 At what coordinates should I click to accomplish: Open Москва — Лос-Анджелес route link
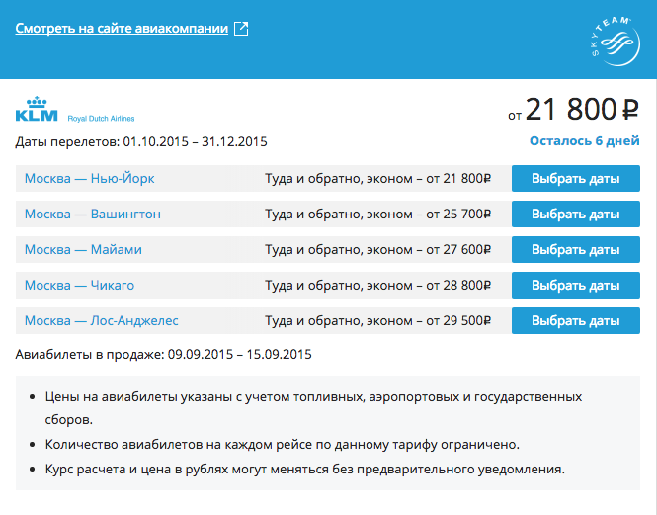tap(102, 321)
